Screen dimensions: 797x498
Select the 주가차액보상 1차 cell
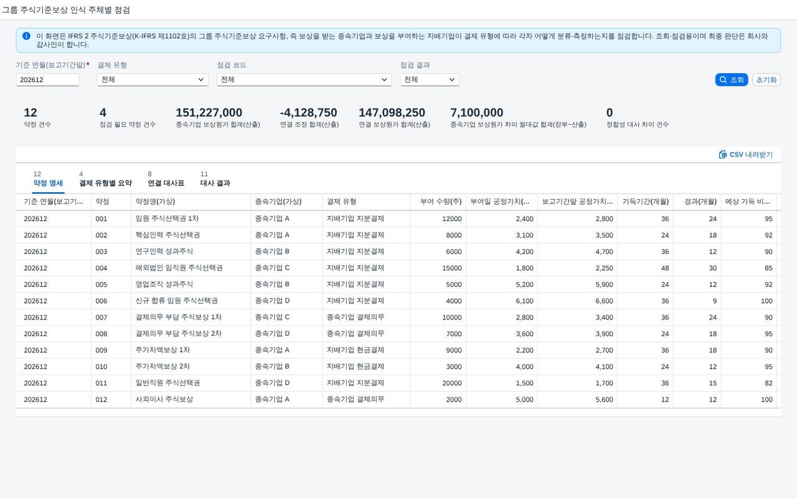[191, 350]
